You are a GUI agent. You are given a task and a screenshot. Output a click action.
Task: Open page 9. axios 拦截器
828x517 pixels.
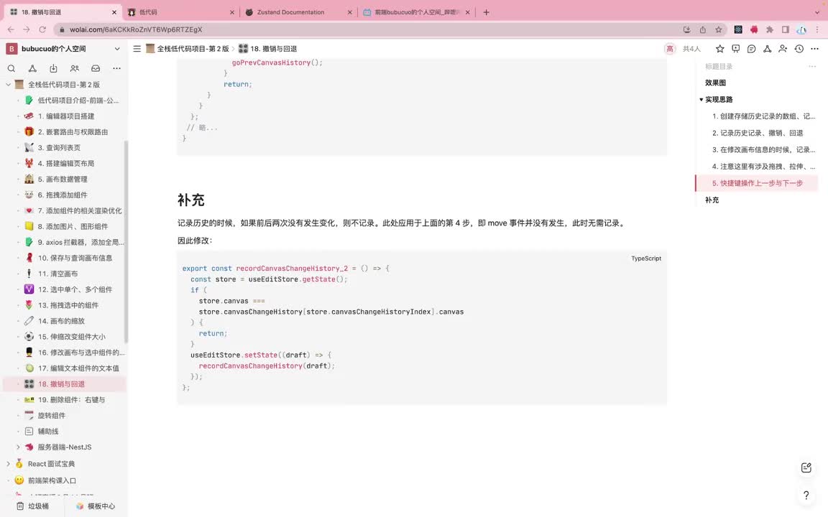80,242
